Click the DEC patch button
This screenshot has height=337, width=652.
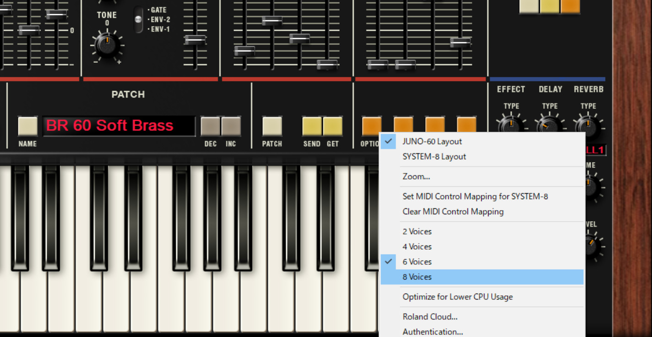pyautogui.click(x=211, y=126)
